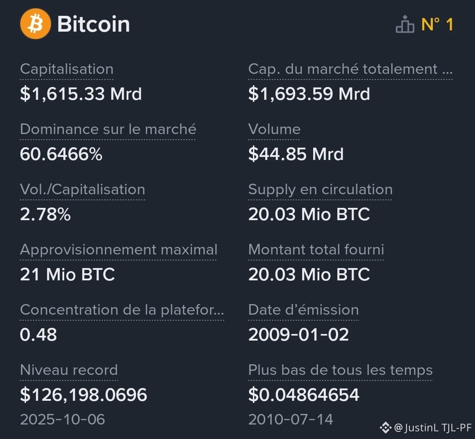Show info for the Capitalisation label
475x439 pixels.
point(67,69)
